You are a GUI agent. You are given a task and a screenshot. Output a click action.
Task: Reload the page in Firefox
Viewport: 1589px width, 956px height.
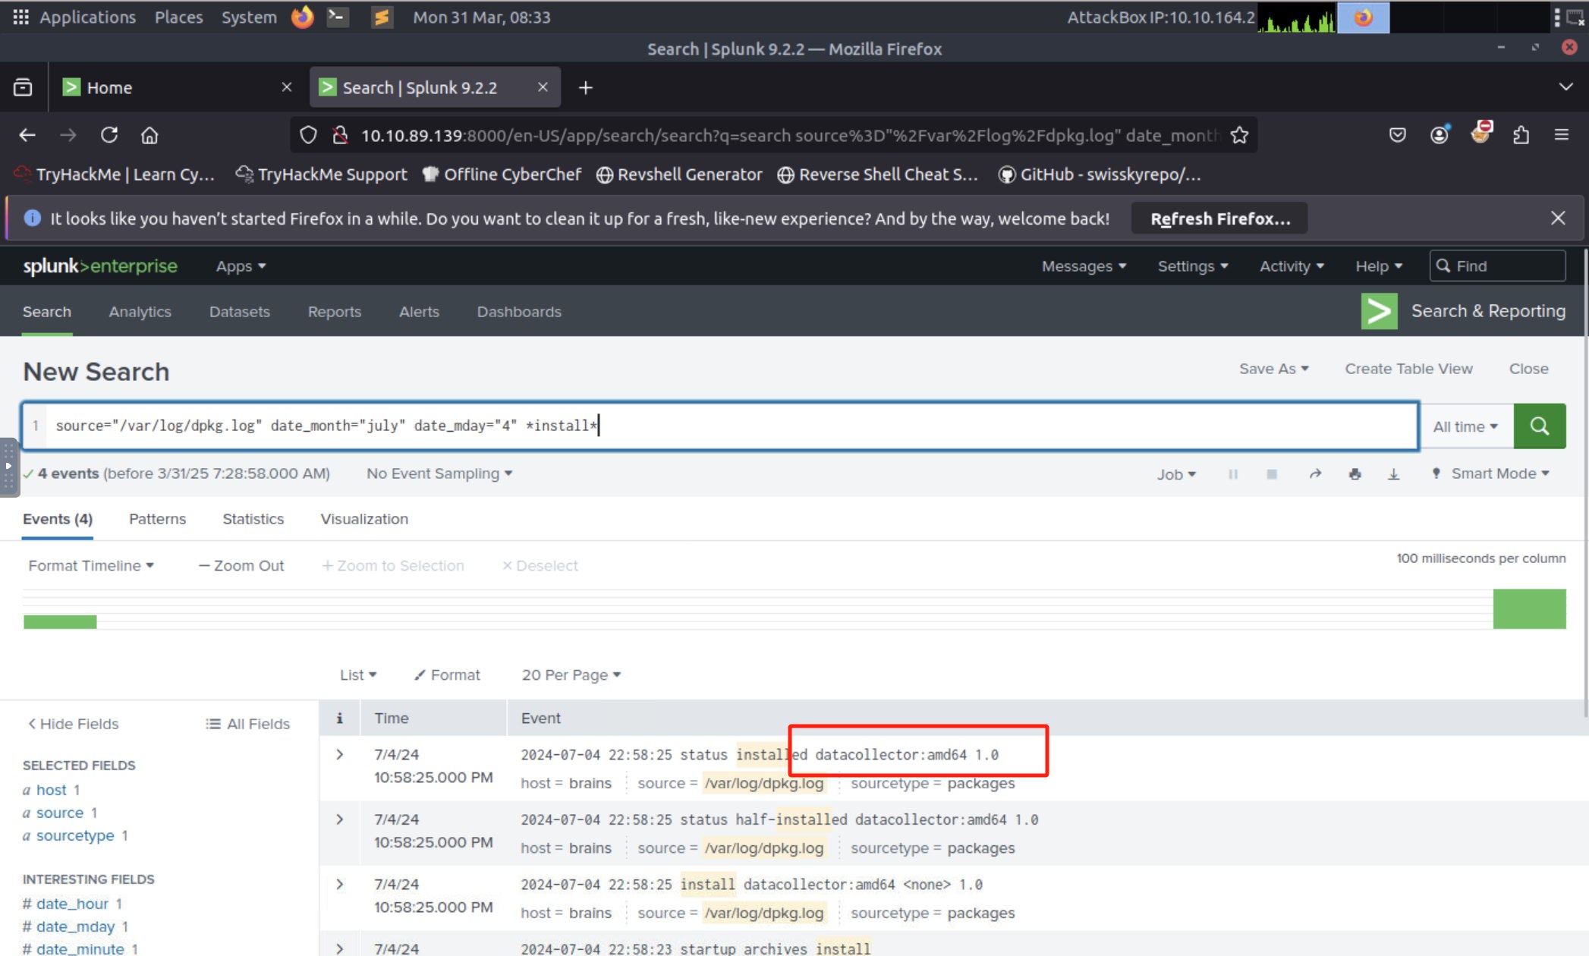109,135
